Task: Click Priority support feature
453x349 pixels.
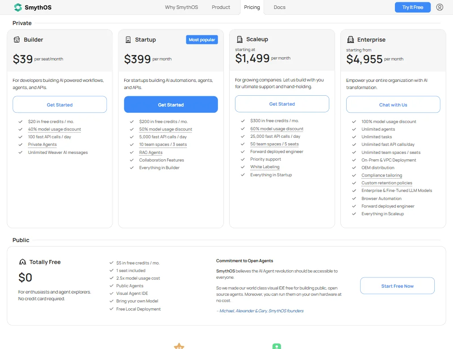Action: pos(265,159)
